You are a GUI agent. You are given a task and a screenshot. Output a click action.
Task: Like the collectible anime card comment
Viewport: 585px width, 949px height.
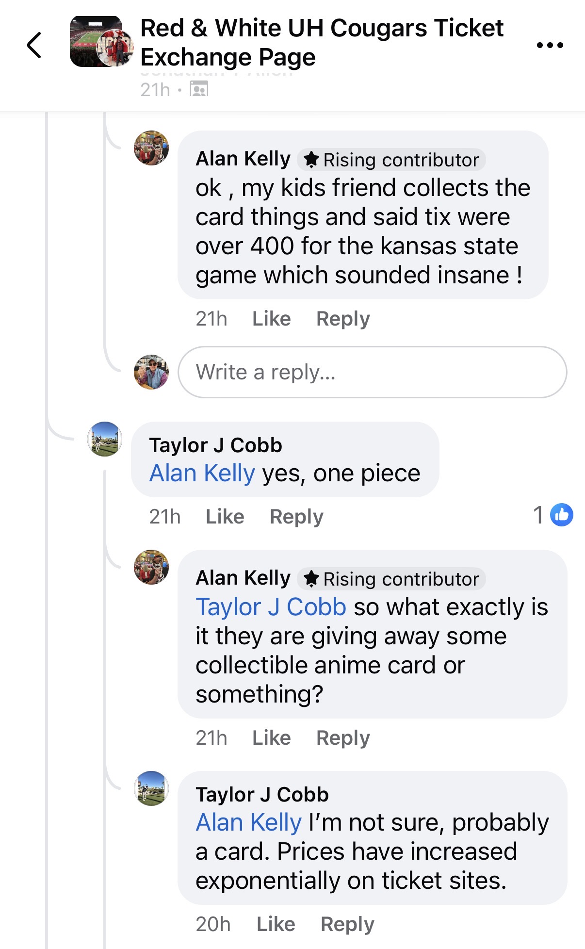click(271, 738)
